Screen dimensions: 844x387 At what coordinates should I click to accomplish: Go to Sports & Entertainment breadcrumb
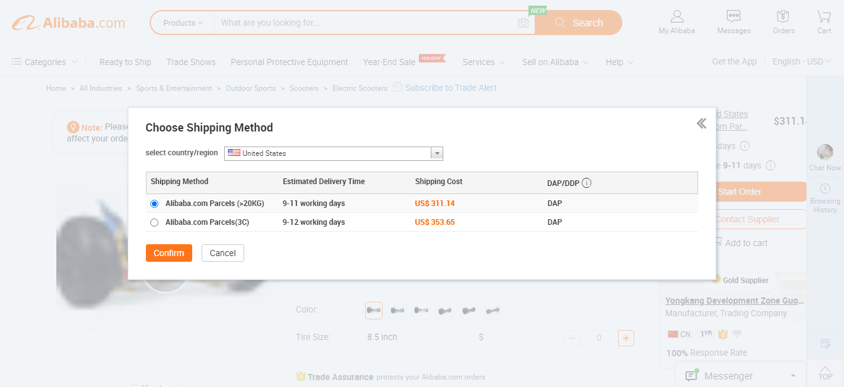[x=174, y=88]
